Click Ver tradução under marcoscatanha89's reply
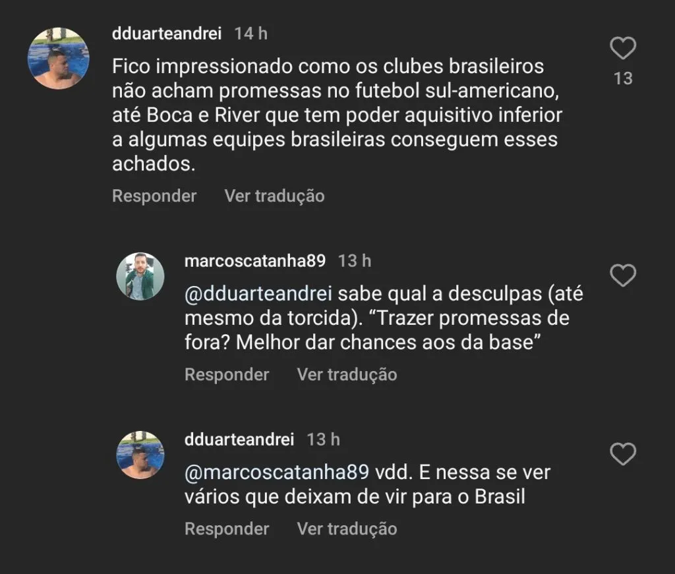This screenshot has height=574, width=675. click(x=347, y=375)
